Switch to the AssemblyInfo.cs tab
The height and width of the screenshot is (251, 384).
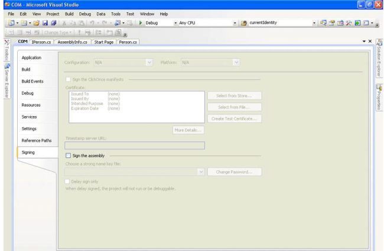[72, 42]
